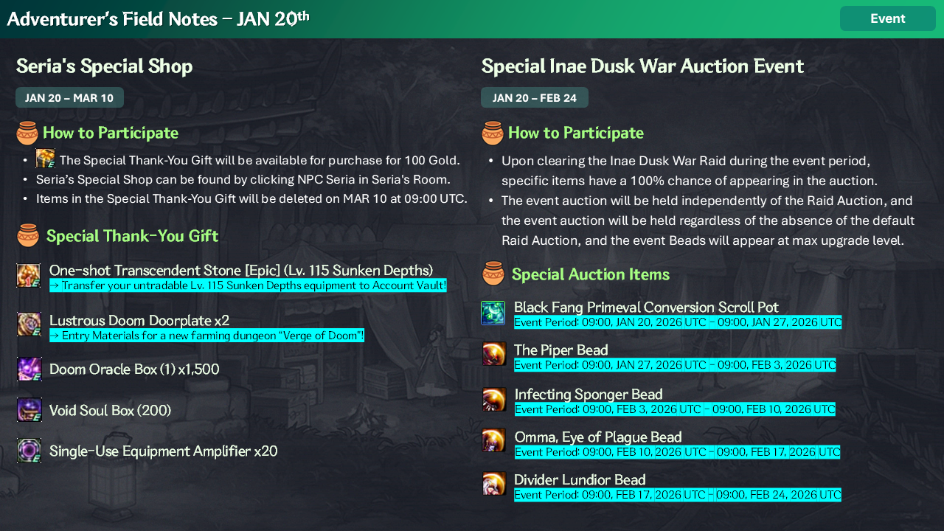Click the Infecting Sponger Bead icon
The height and width of the screenshot is (531, 944).
493,399
